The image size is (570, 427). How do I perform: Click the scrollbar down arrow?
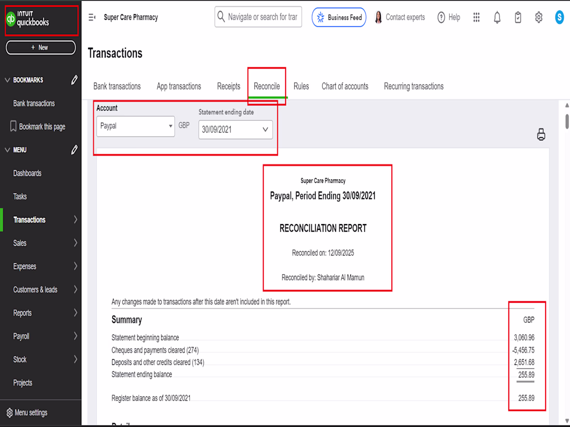(x=567, y=420)
